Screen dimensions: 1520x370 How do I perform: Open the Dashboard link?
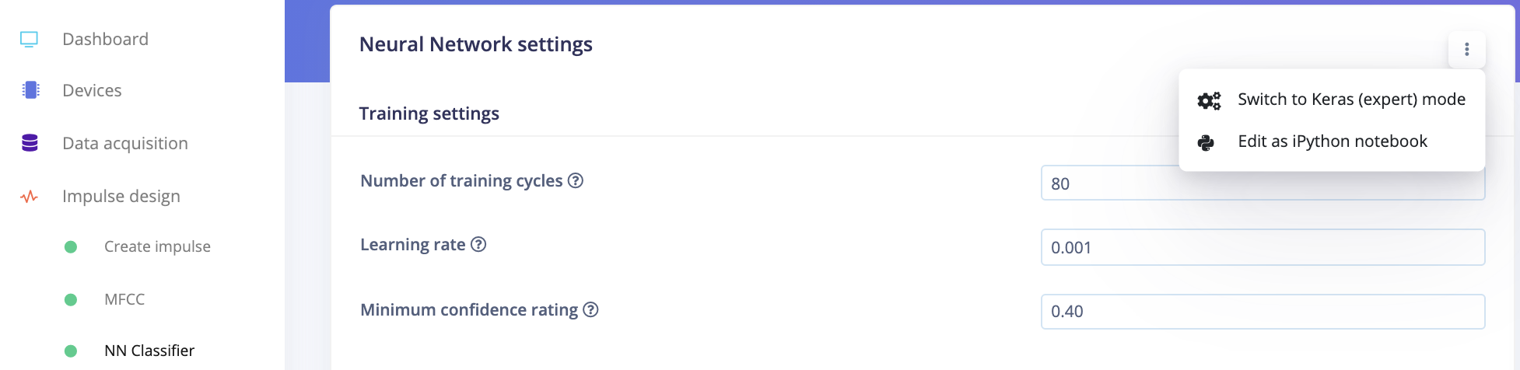click(x=105, y=39)
